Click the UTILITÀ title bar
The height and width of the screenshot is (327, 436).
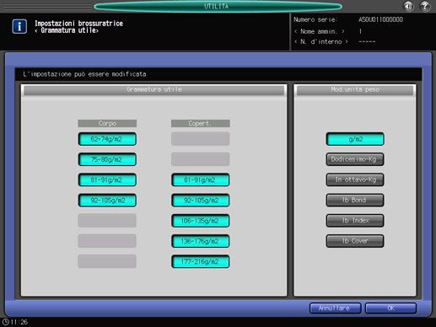218,6
